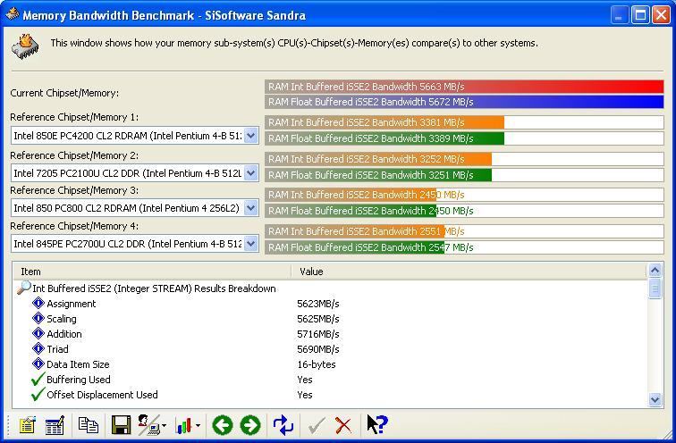This screenshot has height=443, width=676.
Task: Open Reference Chipset/Memory 3 dropdown
Action: click(x=251, y=208)
